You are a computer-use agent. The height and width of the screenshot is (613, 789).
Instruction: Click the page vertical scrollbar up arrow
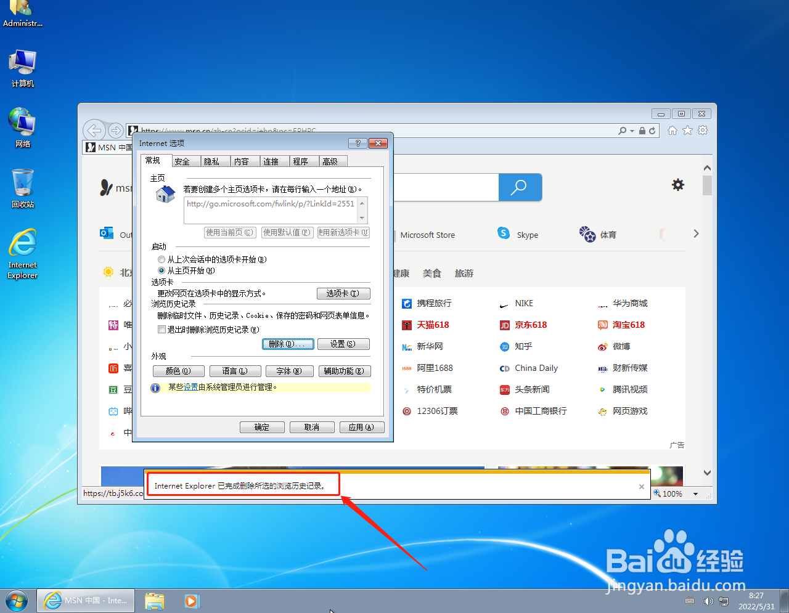click(707, 168)
